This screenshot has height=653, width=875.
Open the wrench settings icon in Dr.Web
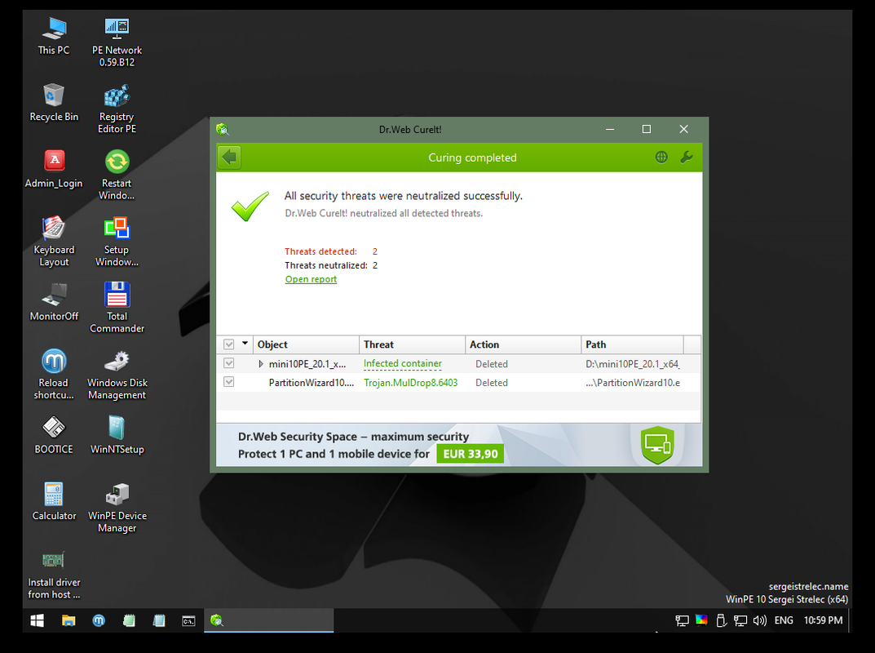(x=687, y=158)
